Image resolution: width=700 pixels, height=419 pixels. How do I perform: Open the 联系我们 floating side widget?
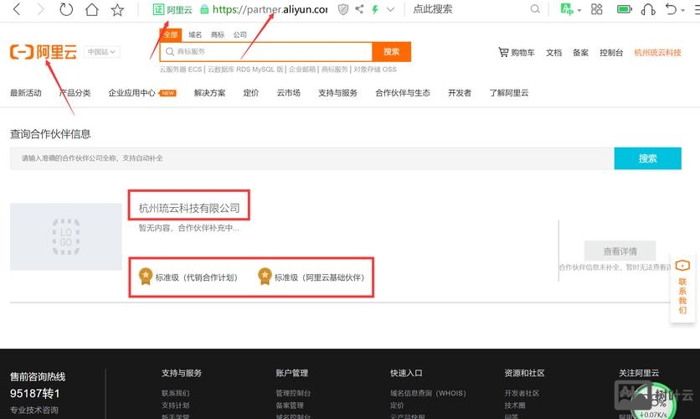(682, 287)
